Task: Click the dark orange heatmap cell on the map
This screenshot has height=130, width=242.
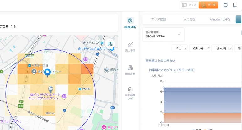Action: [x=87, y=69]
